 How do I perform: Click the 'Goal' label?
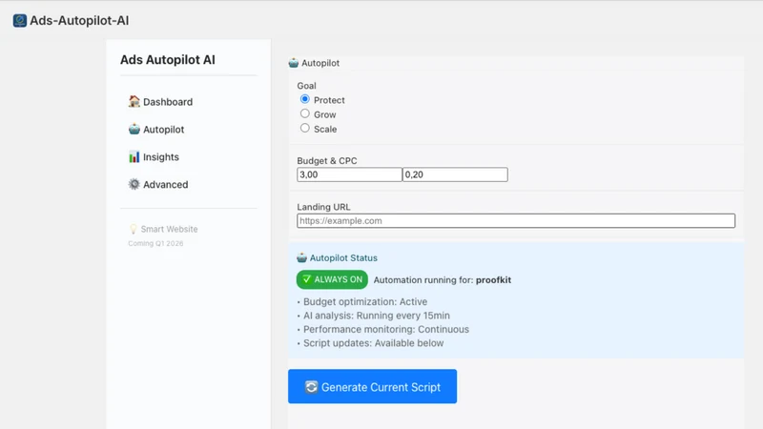(x=306, y=86)
